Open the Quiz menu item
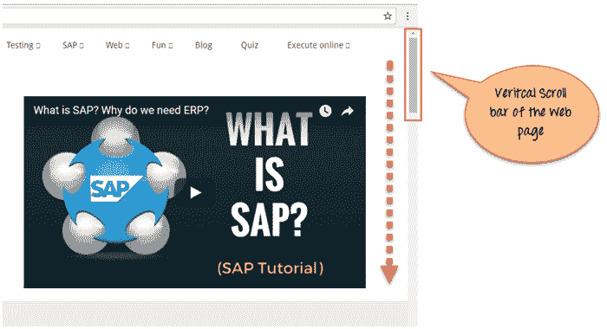This screenshot has height=329, width=607. coord(250,45)
